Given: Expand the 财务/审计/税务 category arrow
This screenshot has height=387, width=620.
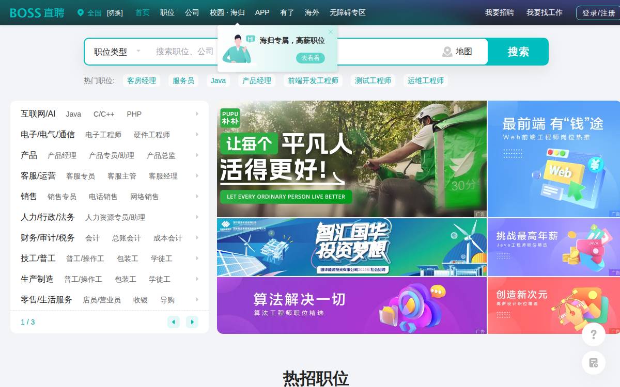Looking at the screenshot, I should [x=197, y=237].
